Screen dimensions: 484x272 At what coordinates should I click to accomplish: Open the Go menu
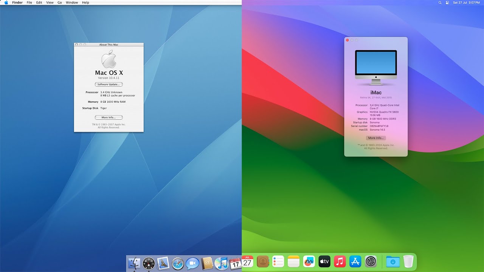tap(60, 2)
